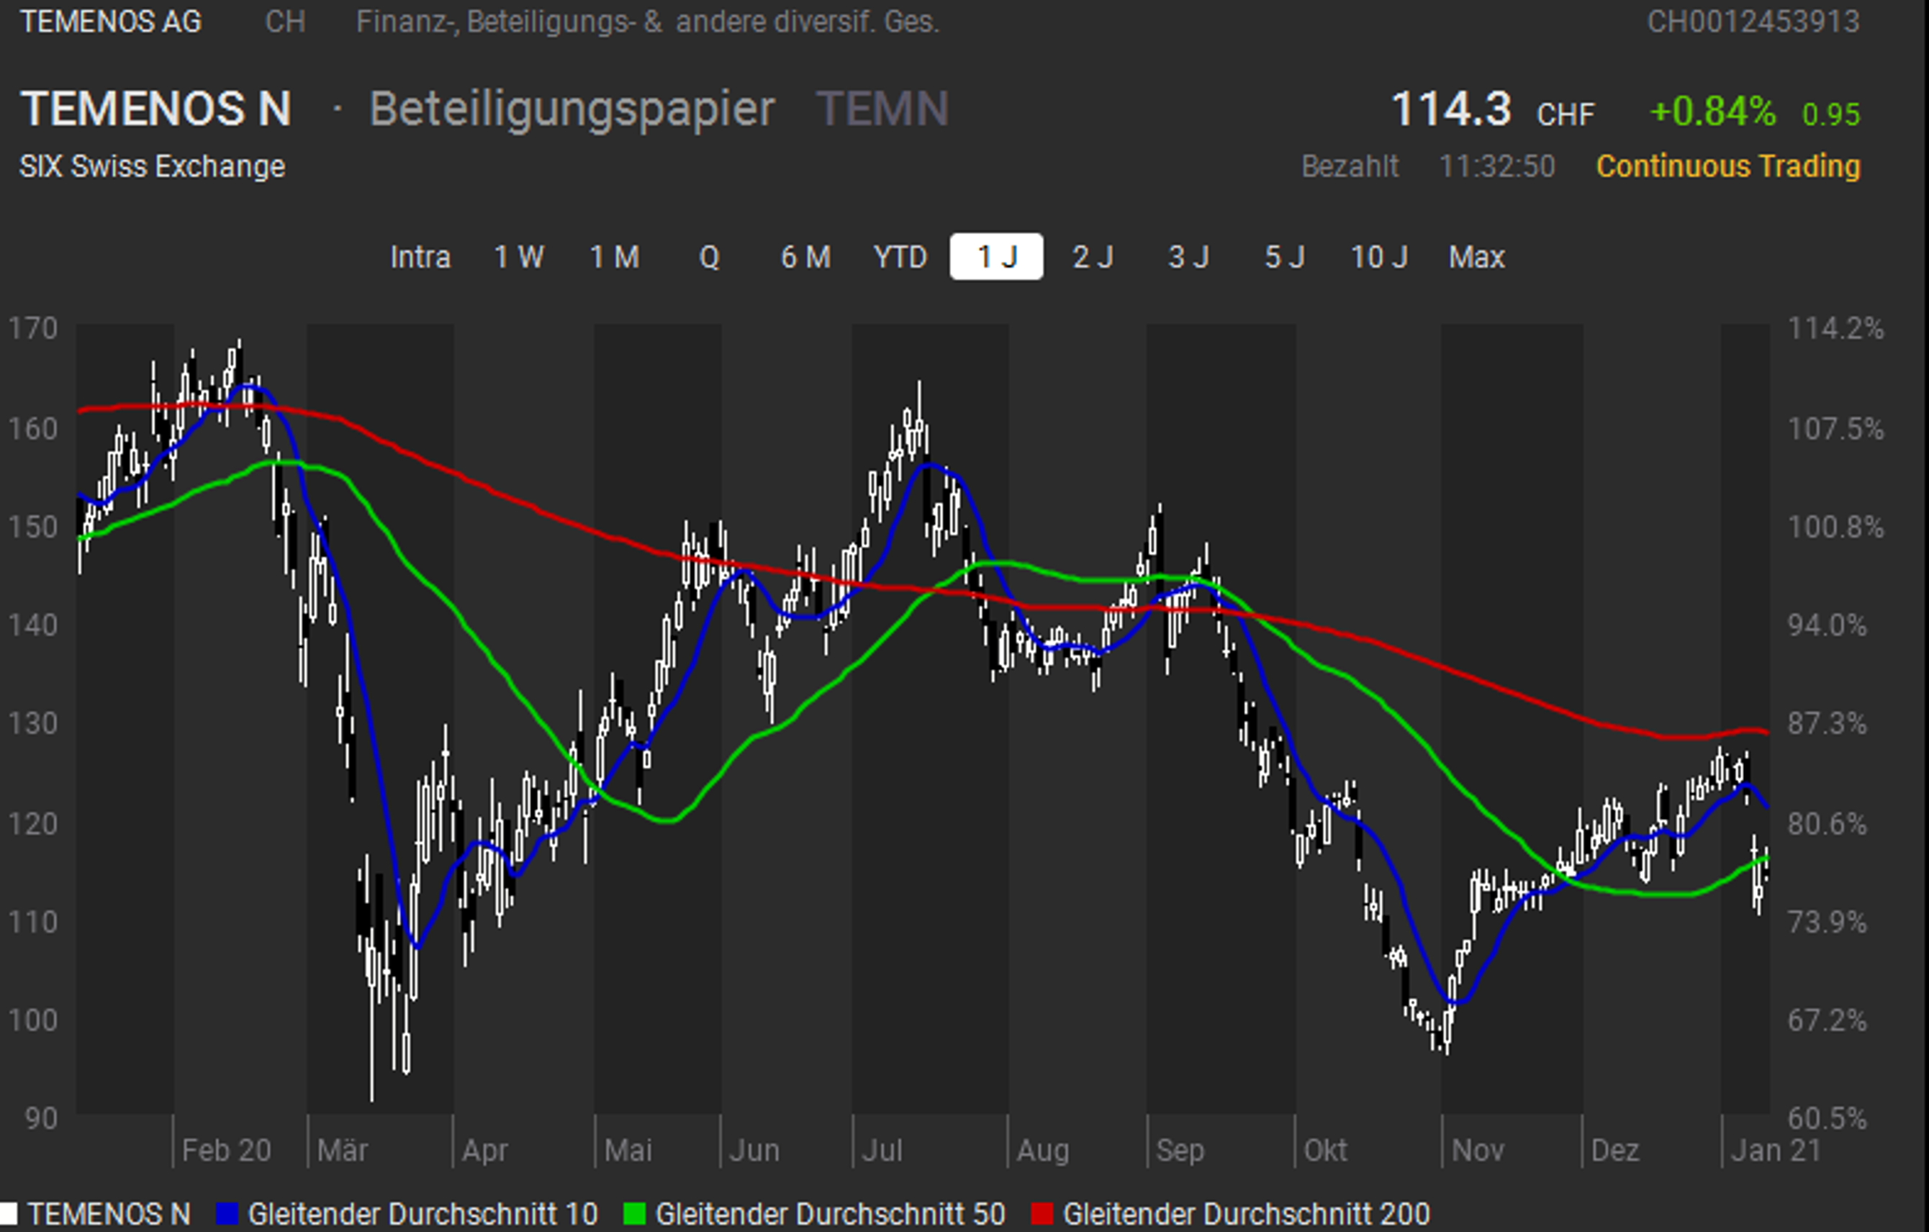
Task: Select the 10 J time range
Action: click(1378, 257)
